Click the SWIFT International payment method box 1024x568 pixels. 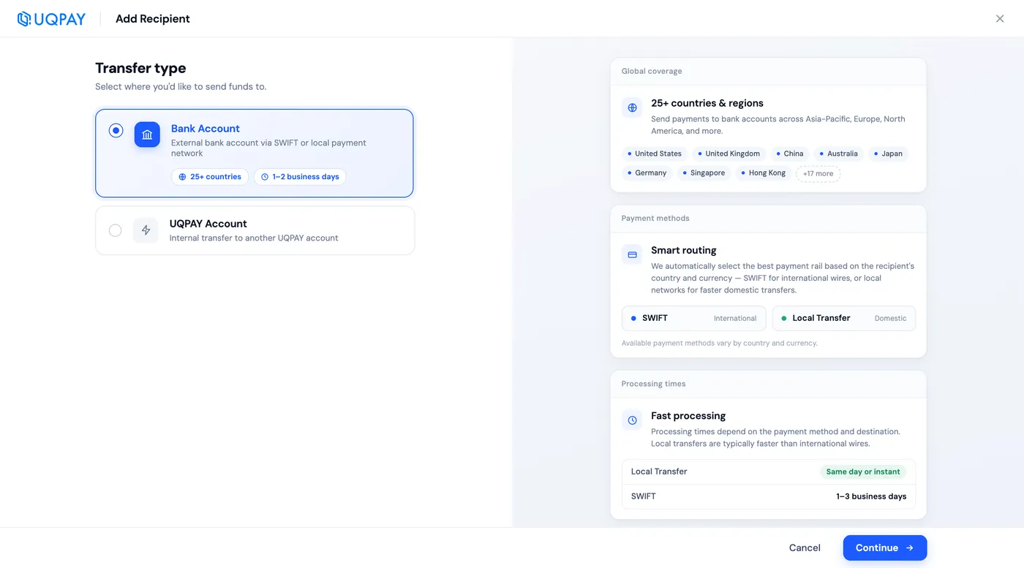693,318
